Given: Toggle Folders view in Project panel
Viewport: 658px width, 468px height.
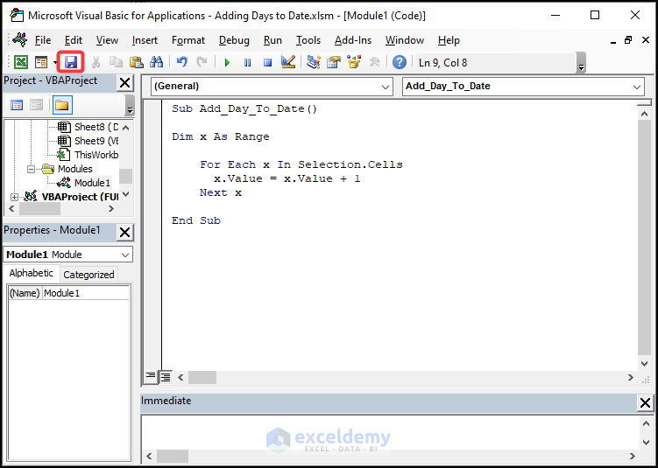Looking at the screenshot, I should pyautogui.click(x=62, y=105).
